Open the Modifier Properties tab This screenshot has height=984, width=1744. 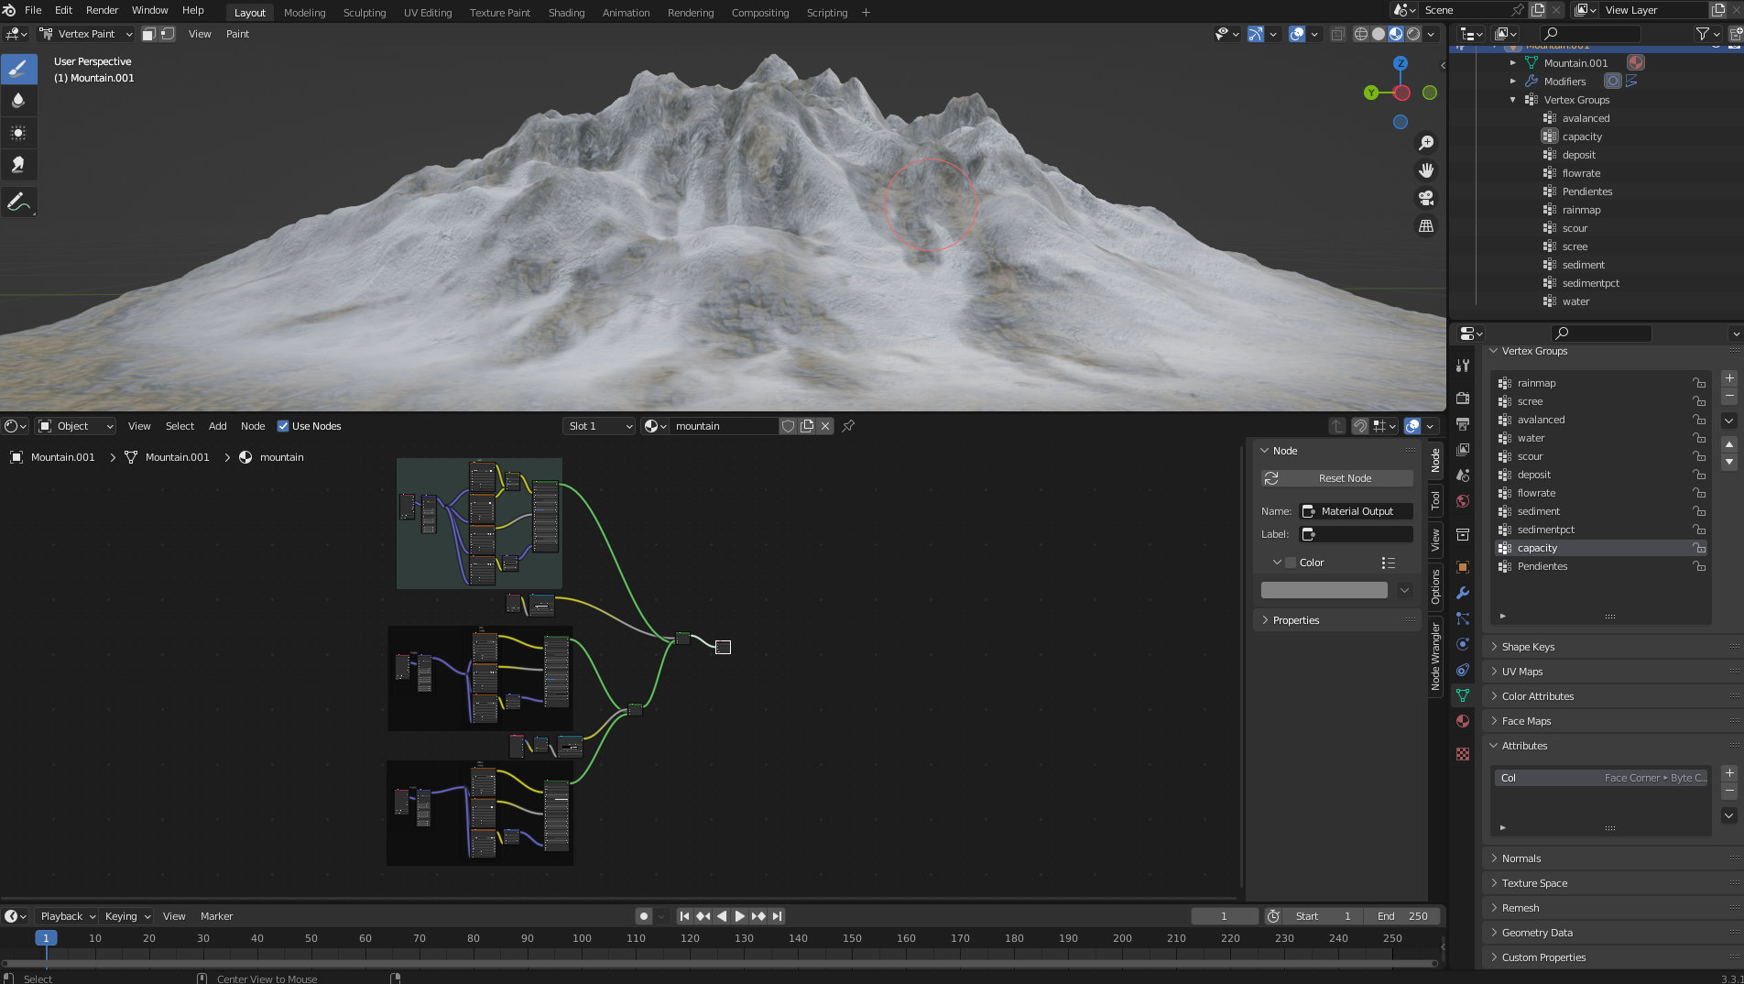[1462, 594]
